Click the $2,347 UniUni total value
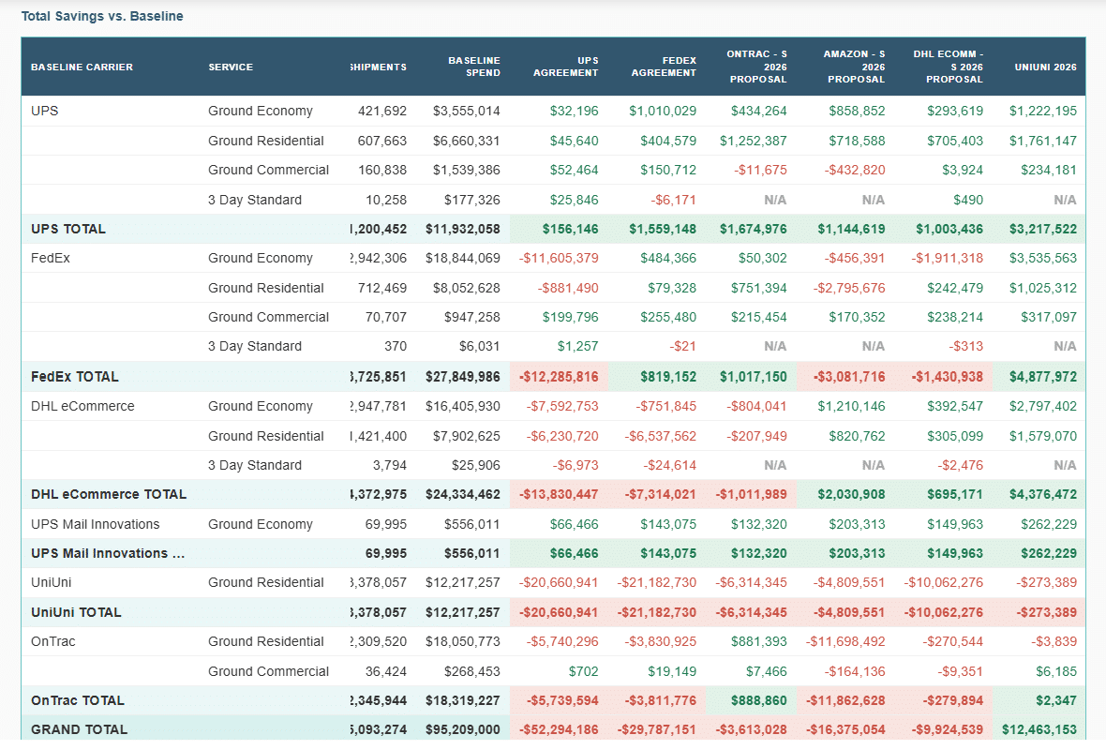This screenshot has height=750, width=1106. [x=1056, y=700]
